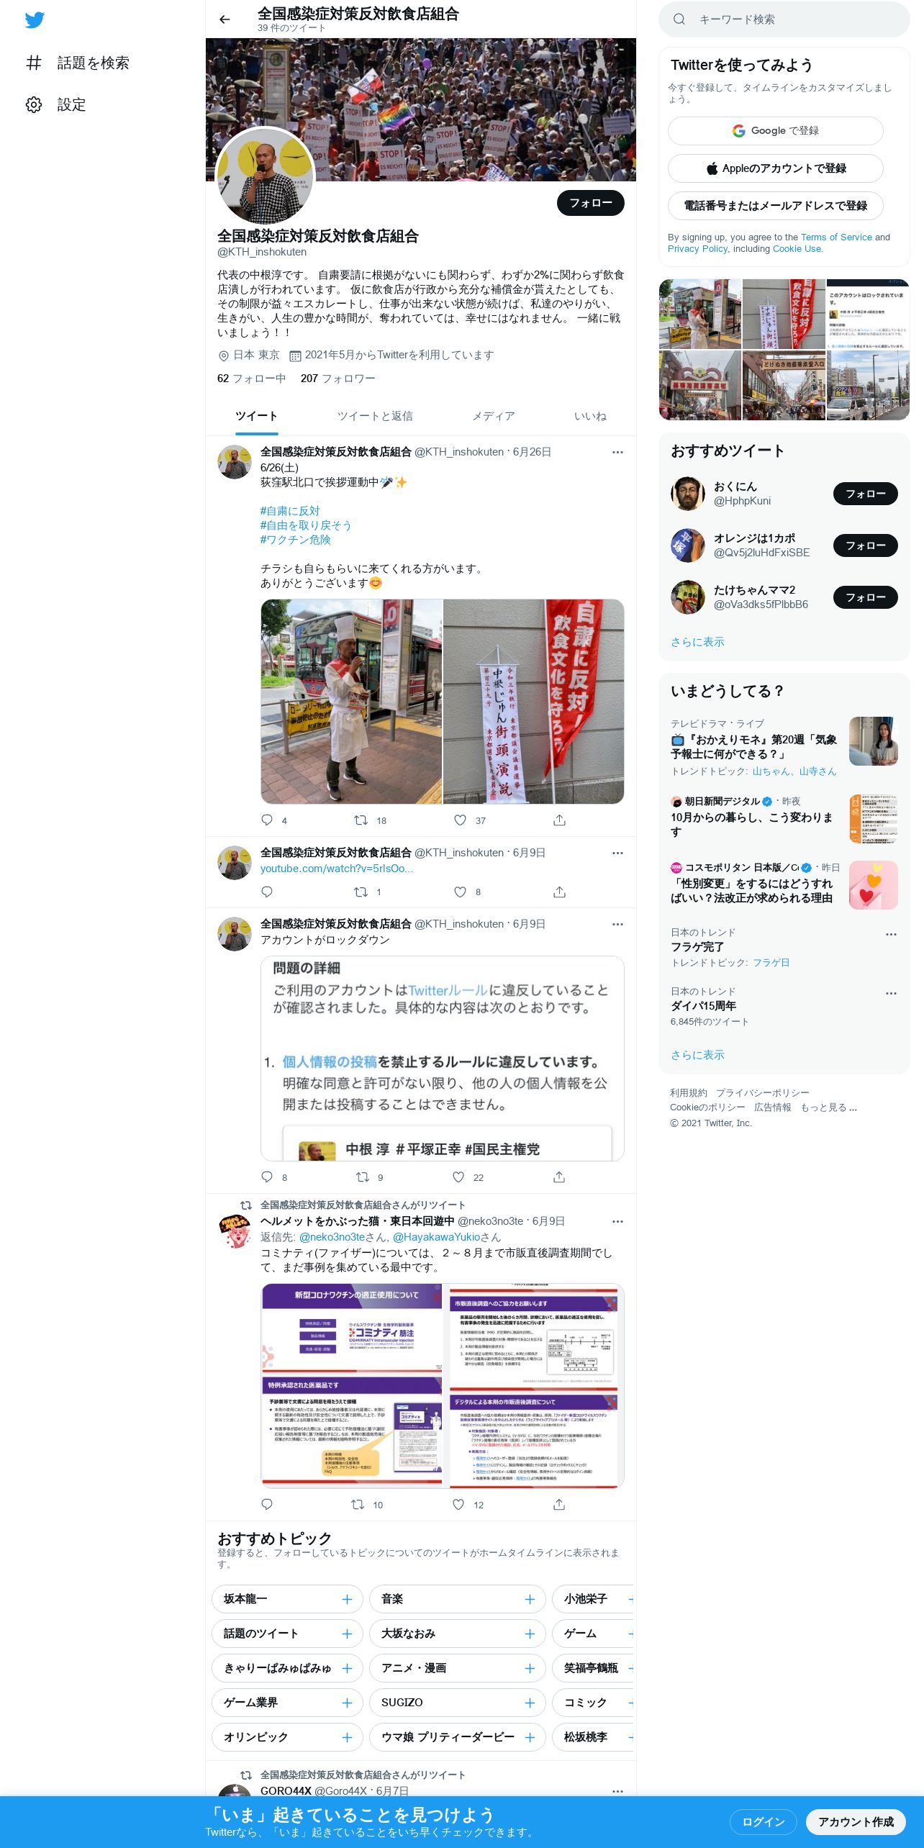Like the コミナティ tweet with 12 likes

[458, 1504]
